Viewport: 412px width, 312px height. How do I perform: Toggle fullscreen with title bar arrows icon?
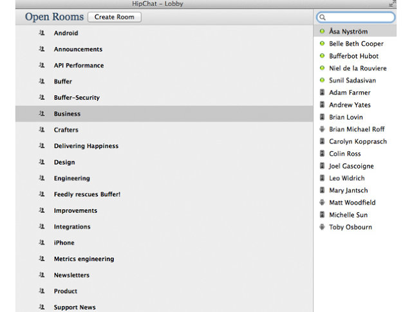coord(392,4)
